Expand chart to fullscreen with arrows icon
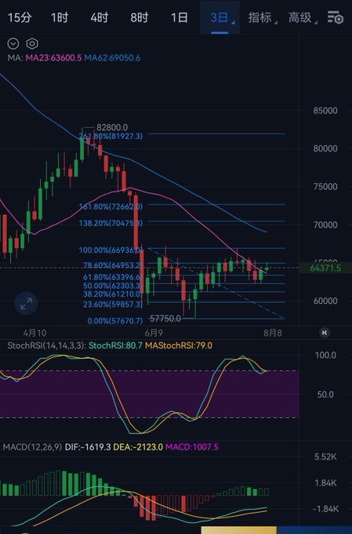 pos(26,303)
